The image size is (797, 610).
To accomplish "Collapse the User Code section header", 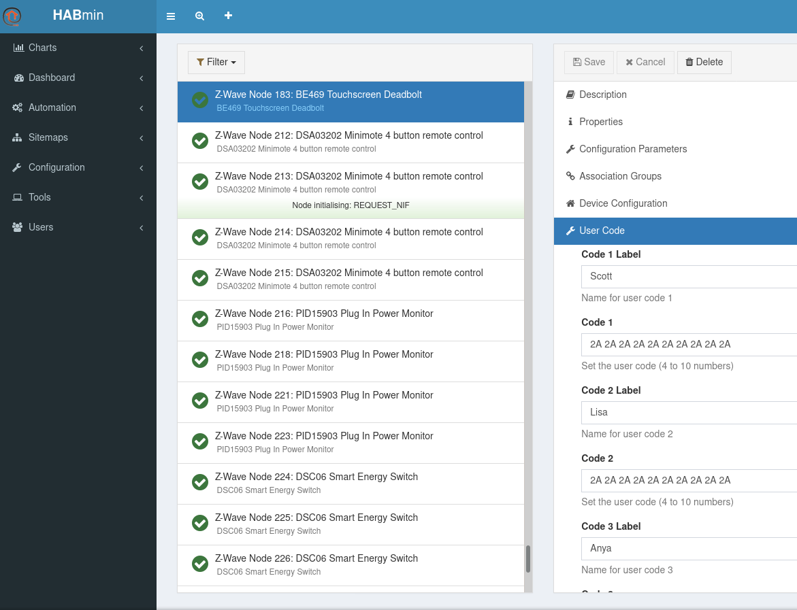I will (602, 231).
